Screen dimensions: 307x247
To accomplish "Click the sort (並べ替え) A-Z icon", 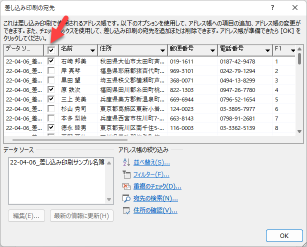I will (x=126, y=162).
